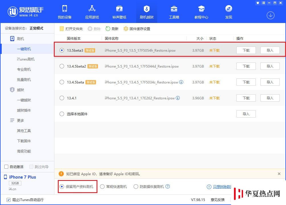Click the 刷机 section icon in sidebar

tap(12, 39)
